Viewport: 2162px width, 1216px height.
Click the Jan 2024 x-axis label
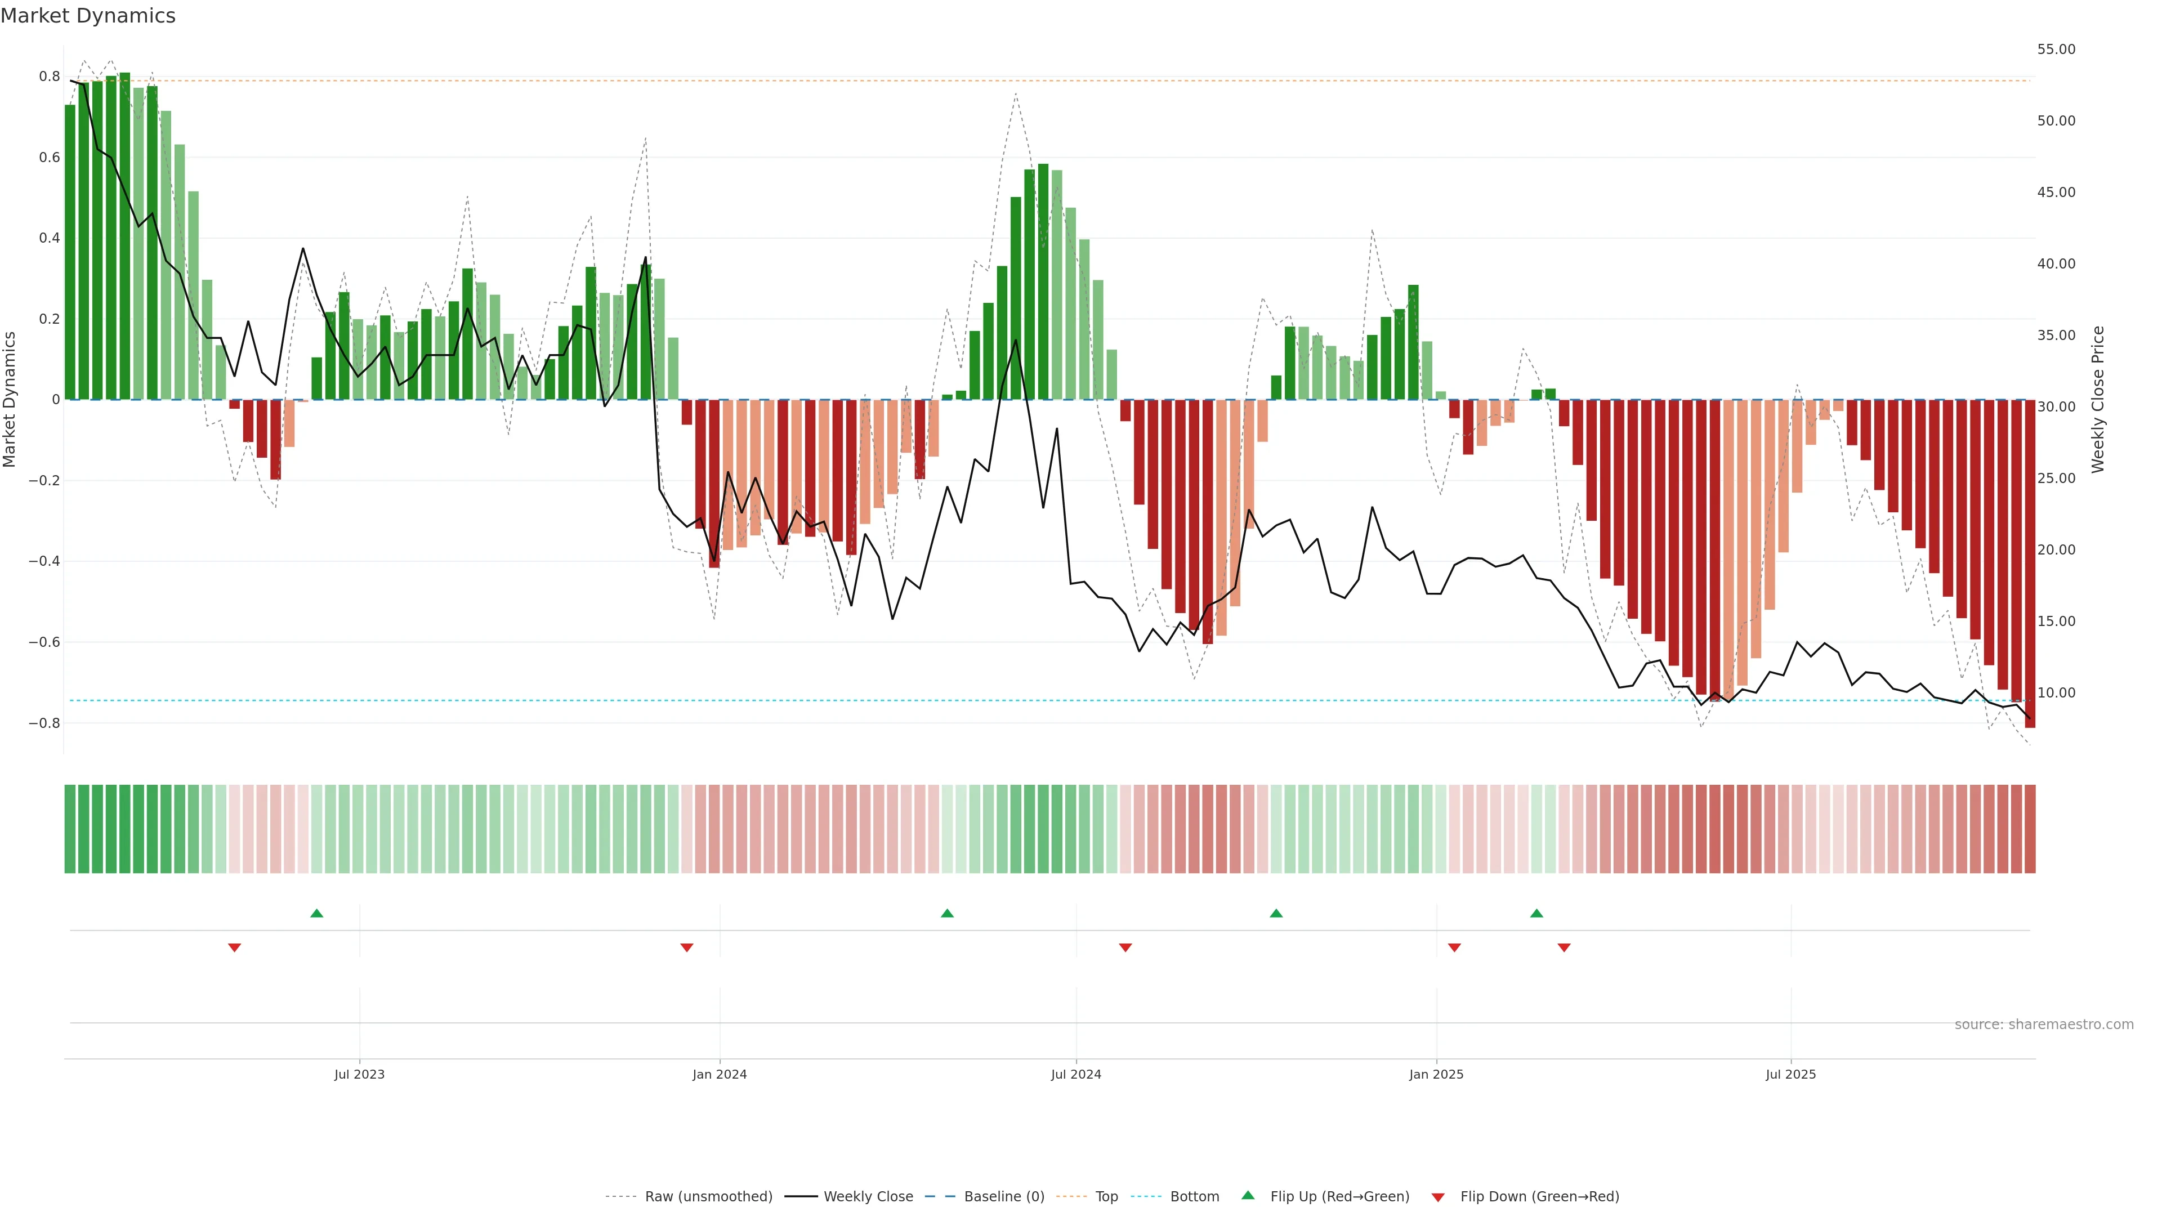coord(720,1074)
